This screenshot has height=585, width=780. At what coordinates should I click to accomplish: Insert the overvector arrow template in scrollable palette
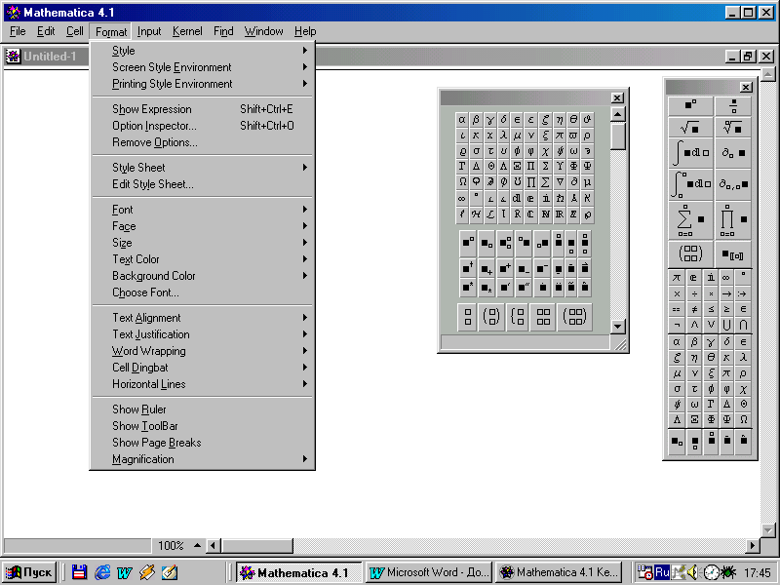pos(585,269)
